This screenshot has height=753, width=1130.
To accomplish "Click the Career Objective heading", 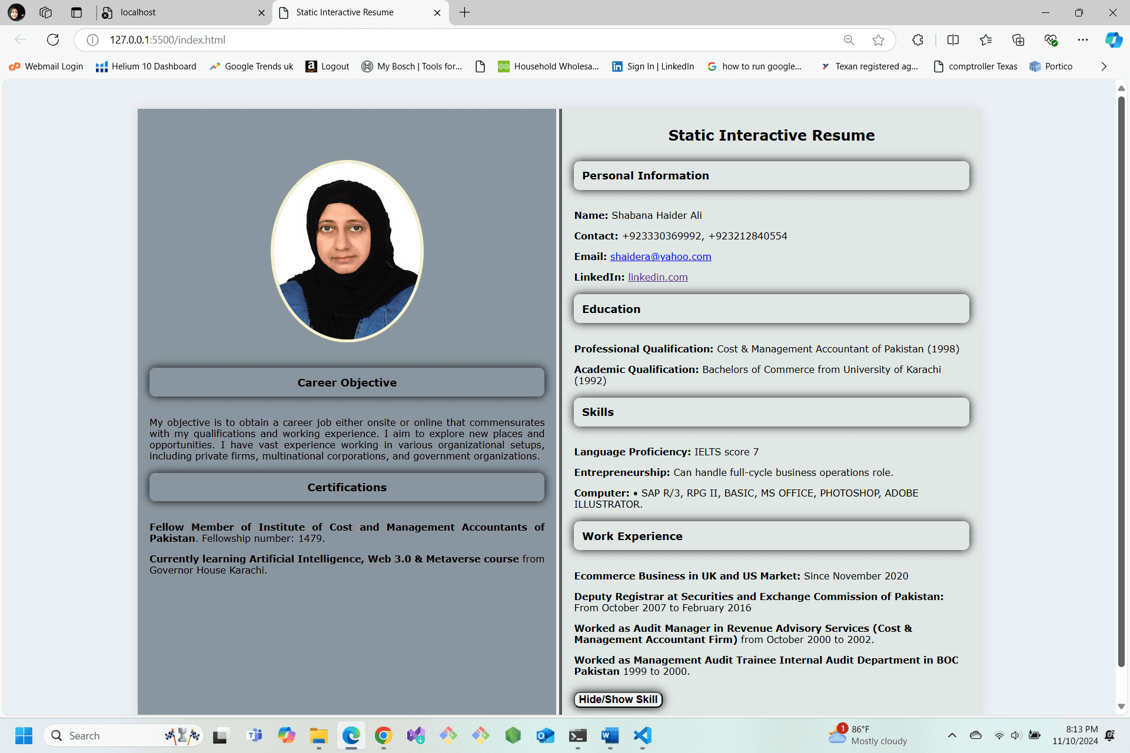I will 347,382.
